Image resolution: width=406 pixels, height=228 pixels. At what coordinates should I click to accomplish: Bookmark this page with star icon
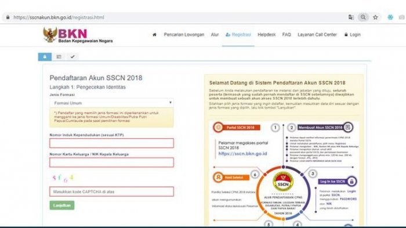click(375, 17)
